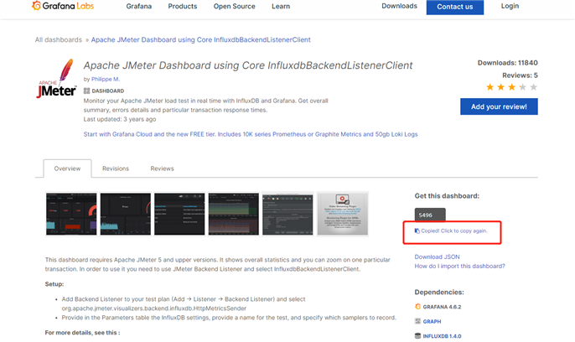Click the Dependencies: heading
Screen dimensions: 575x342
click(x=439, y=293)
